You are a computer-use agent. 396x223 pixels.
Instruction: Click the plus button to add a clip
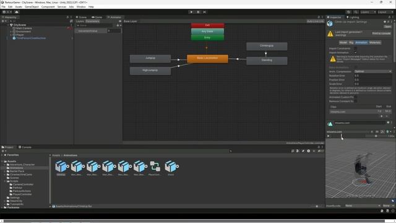coord(381,116)
